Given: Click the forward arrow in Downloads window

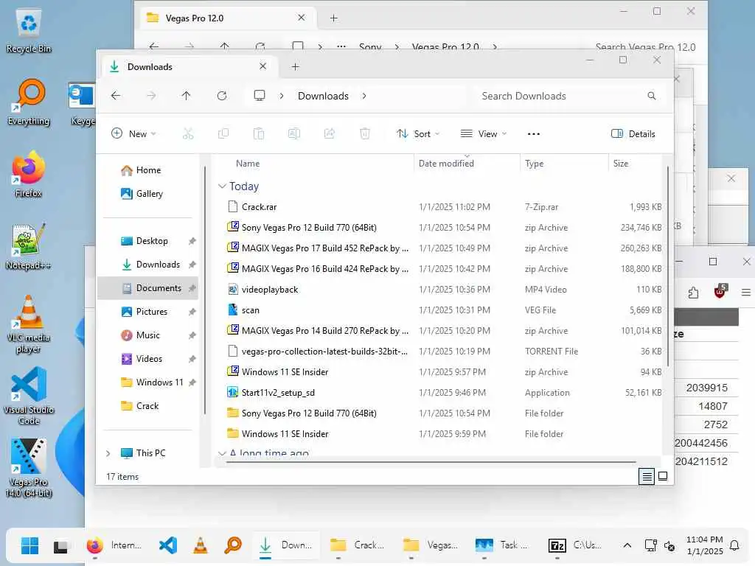Looking at the screenshot, I should 151,96.
